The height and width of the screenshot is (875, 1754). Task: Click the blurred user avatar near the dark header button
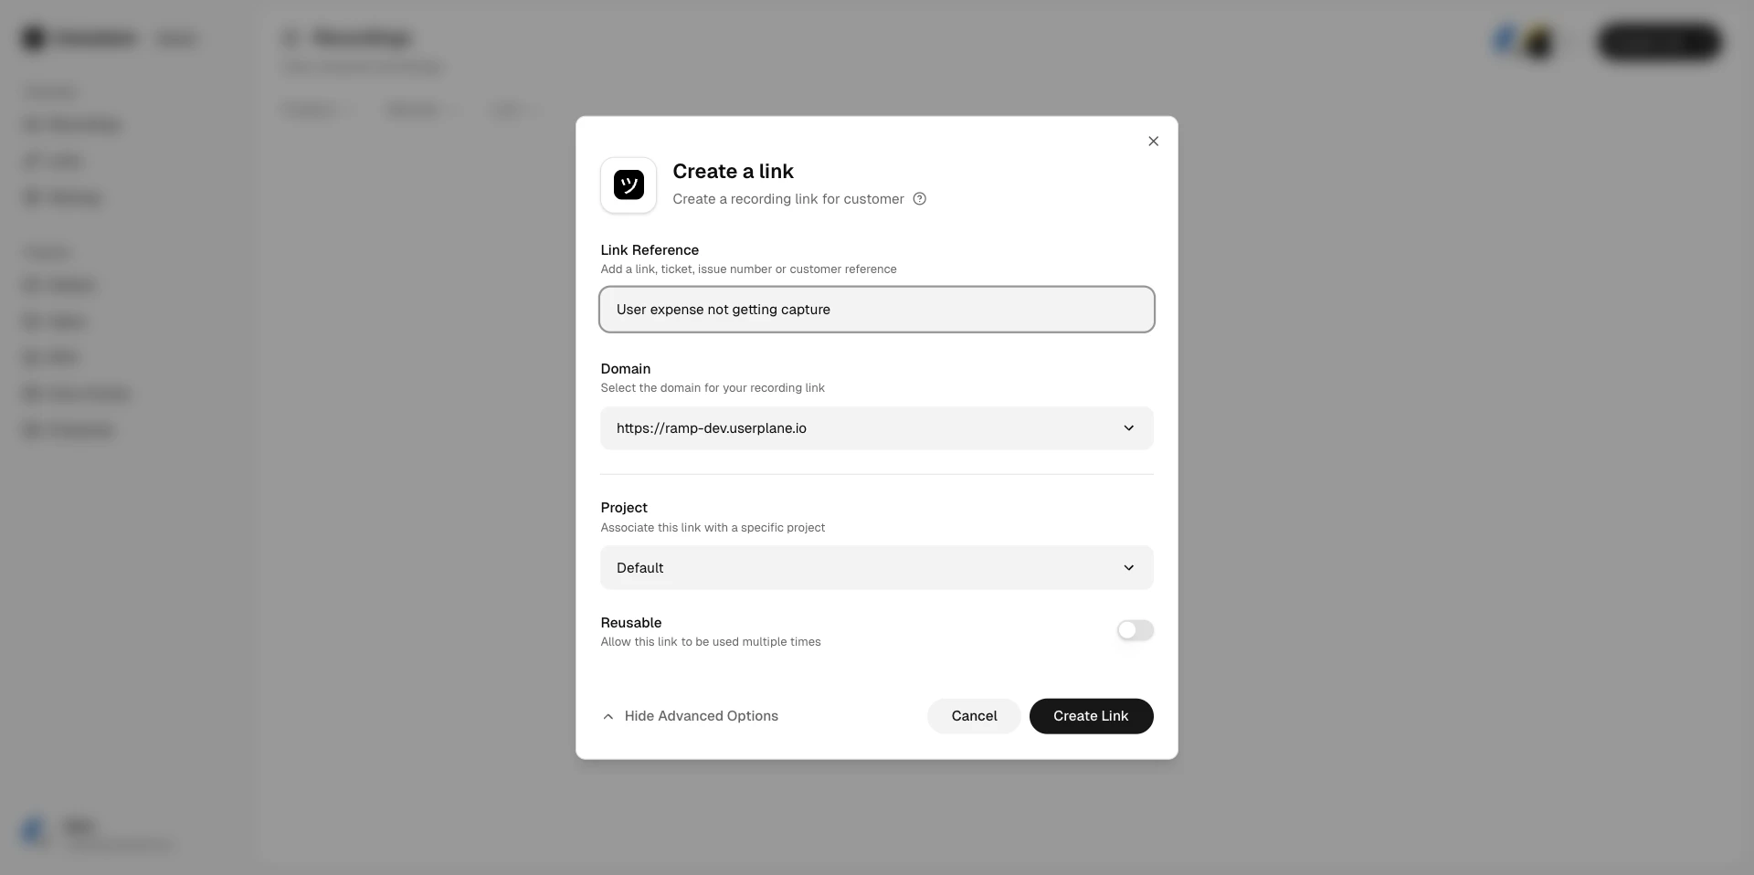(1538, 42)
